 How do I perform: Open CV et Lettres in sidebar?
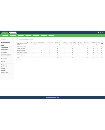click(x=4, y=59)
